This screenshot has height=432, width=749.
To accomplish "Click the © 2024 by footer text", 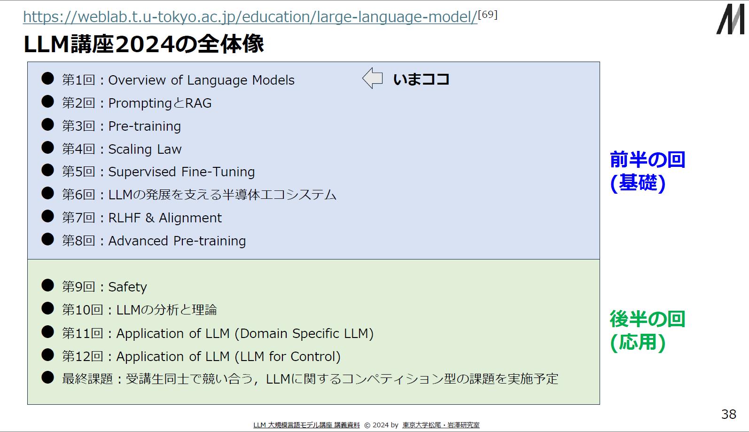I will (381, 425).
